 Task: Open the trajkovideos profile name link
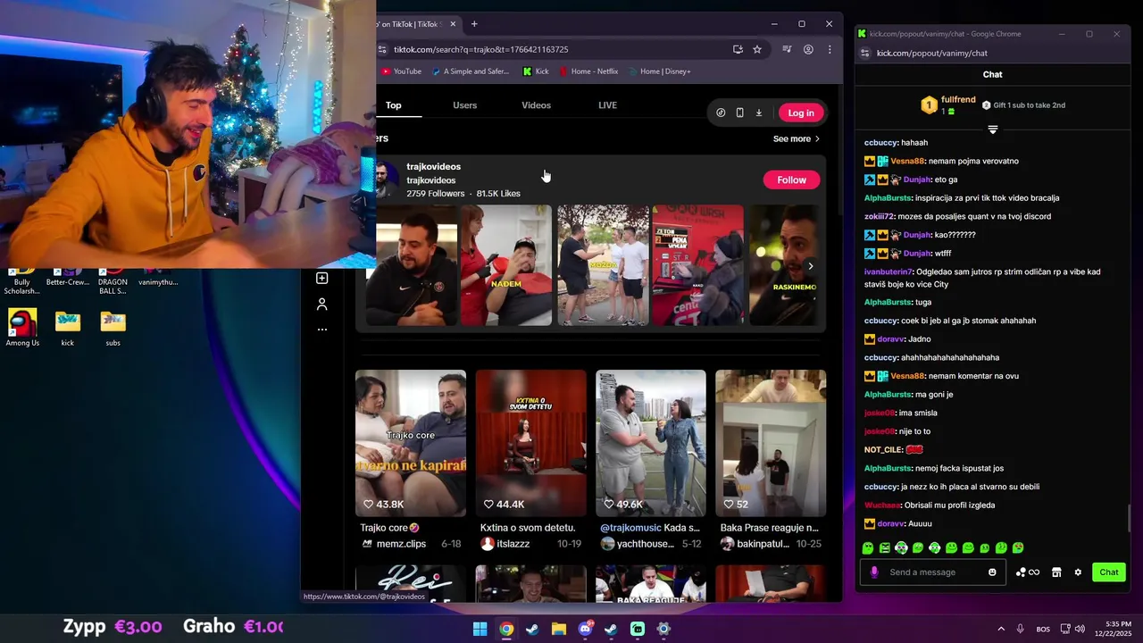coord(433,166)
